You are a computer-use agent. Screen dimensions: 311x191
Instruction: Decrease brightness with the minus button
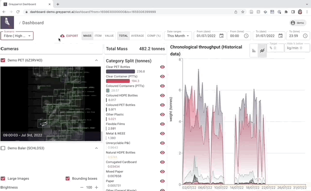coord(82,187)
